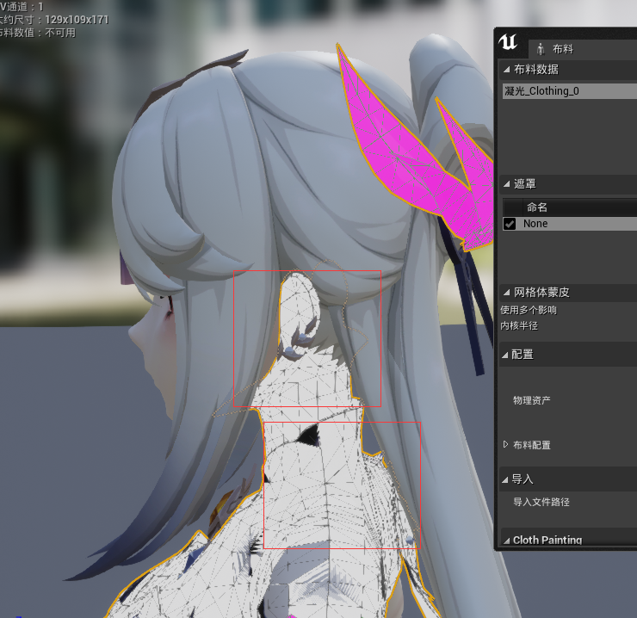Collapse the 配置 section
The image size is (637, 618).
click(x=505, y=355)
